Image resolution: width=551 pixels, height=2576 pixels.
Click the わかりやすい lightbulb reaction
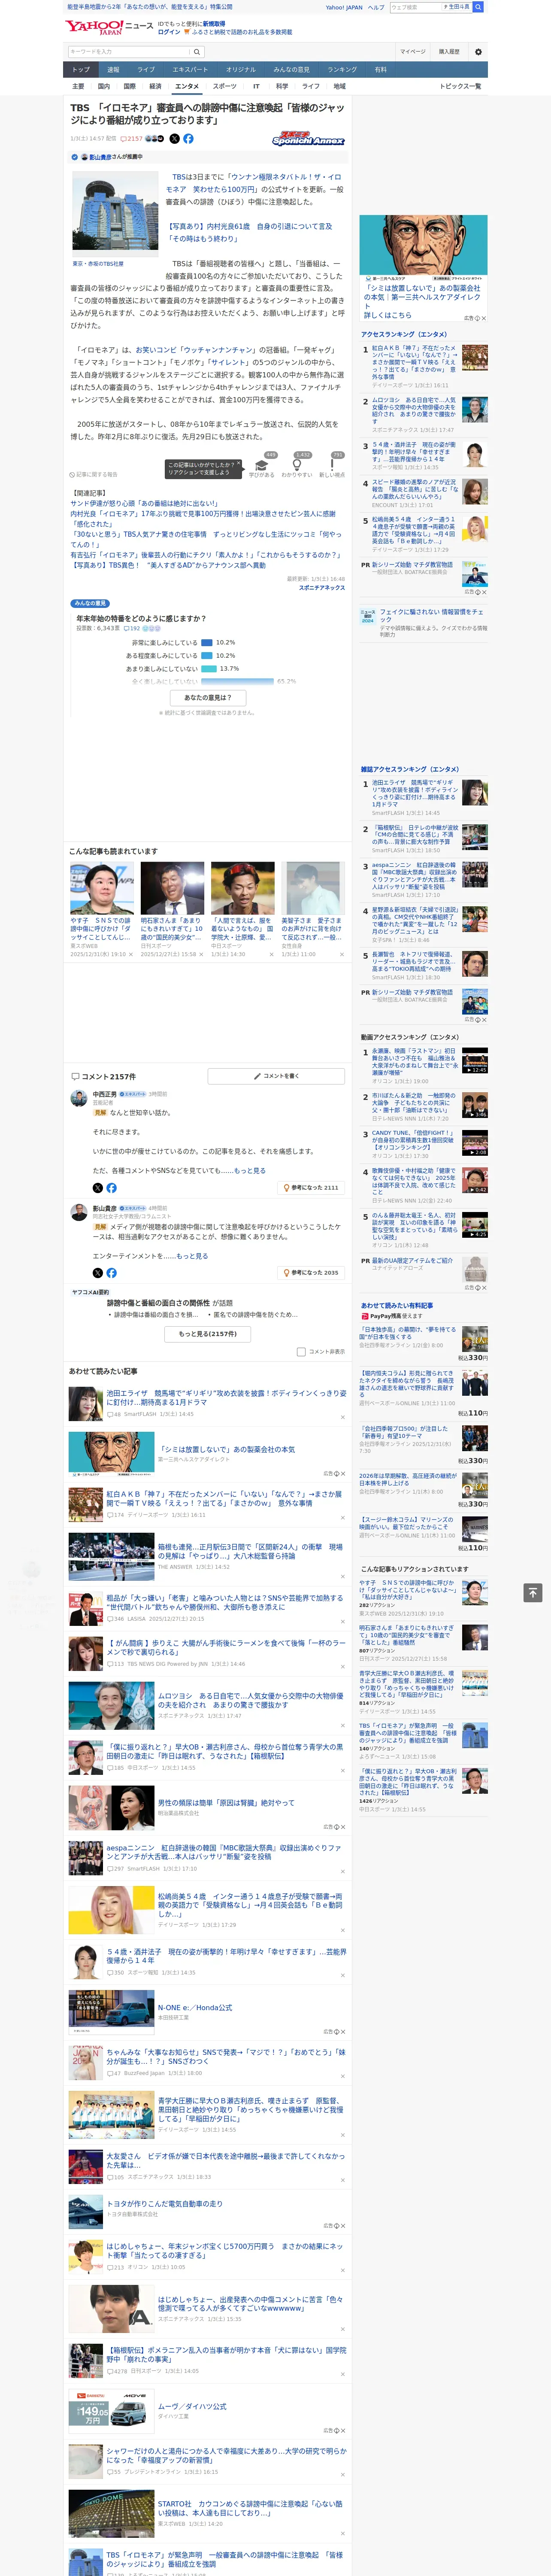(297, 468)
